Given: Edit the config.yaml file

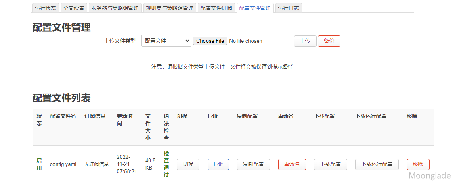Looking at the screenshot, I should pyautogui.click(x=218, y=164).
